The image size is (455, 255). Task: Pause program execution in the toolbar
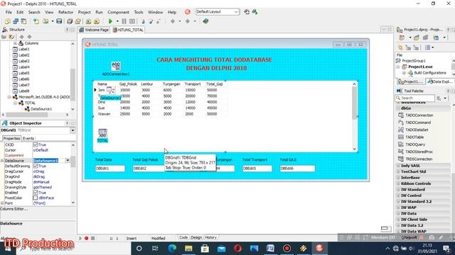tap(124, 21)
